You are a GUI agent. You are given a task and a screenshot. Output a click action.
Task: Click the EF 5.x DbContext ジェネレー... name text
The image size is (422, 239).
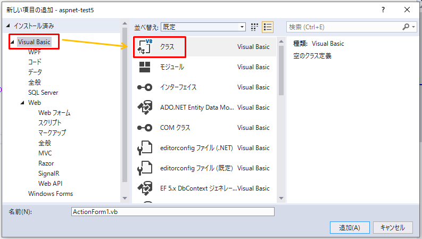pos(198,188)
